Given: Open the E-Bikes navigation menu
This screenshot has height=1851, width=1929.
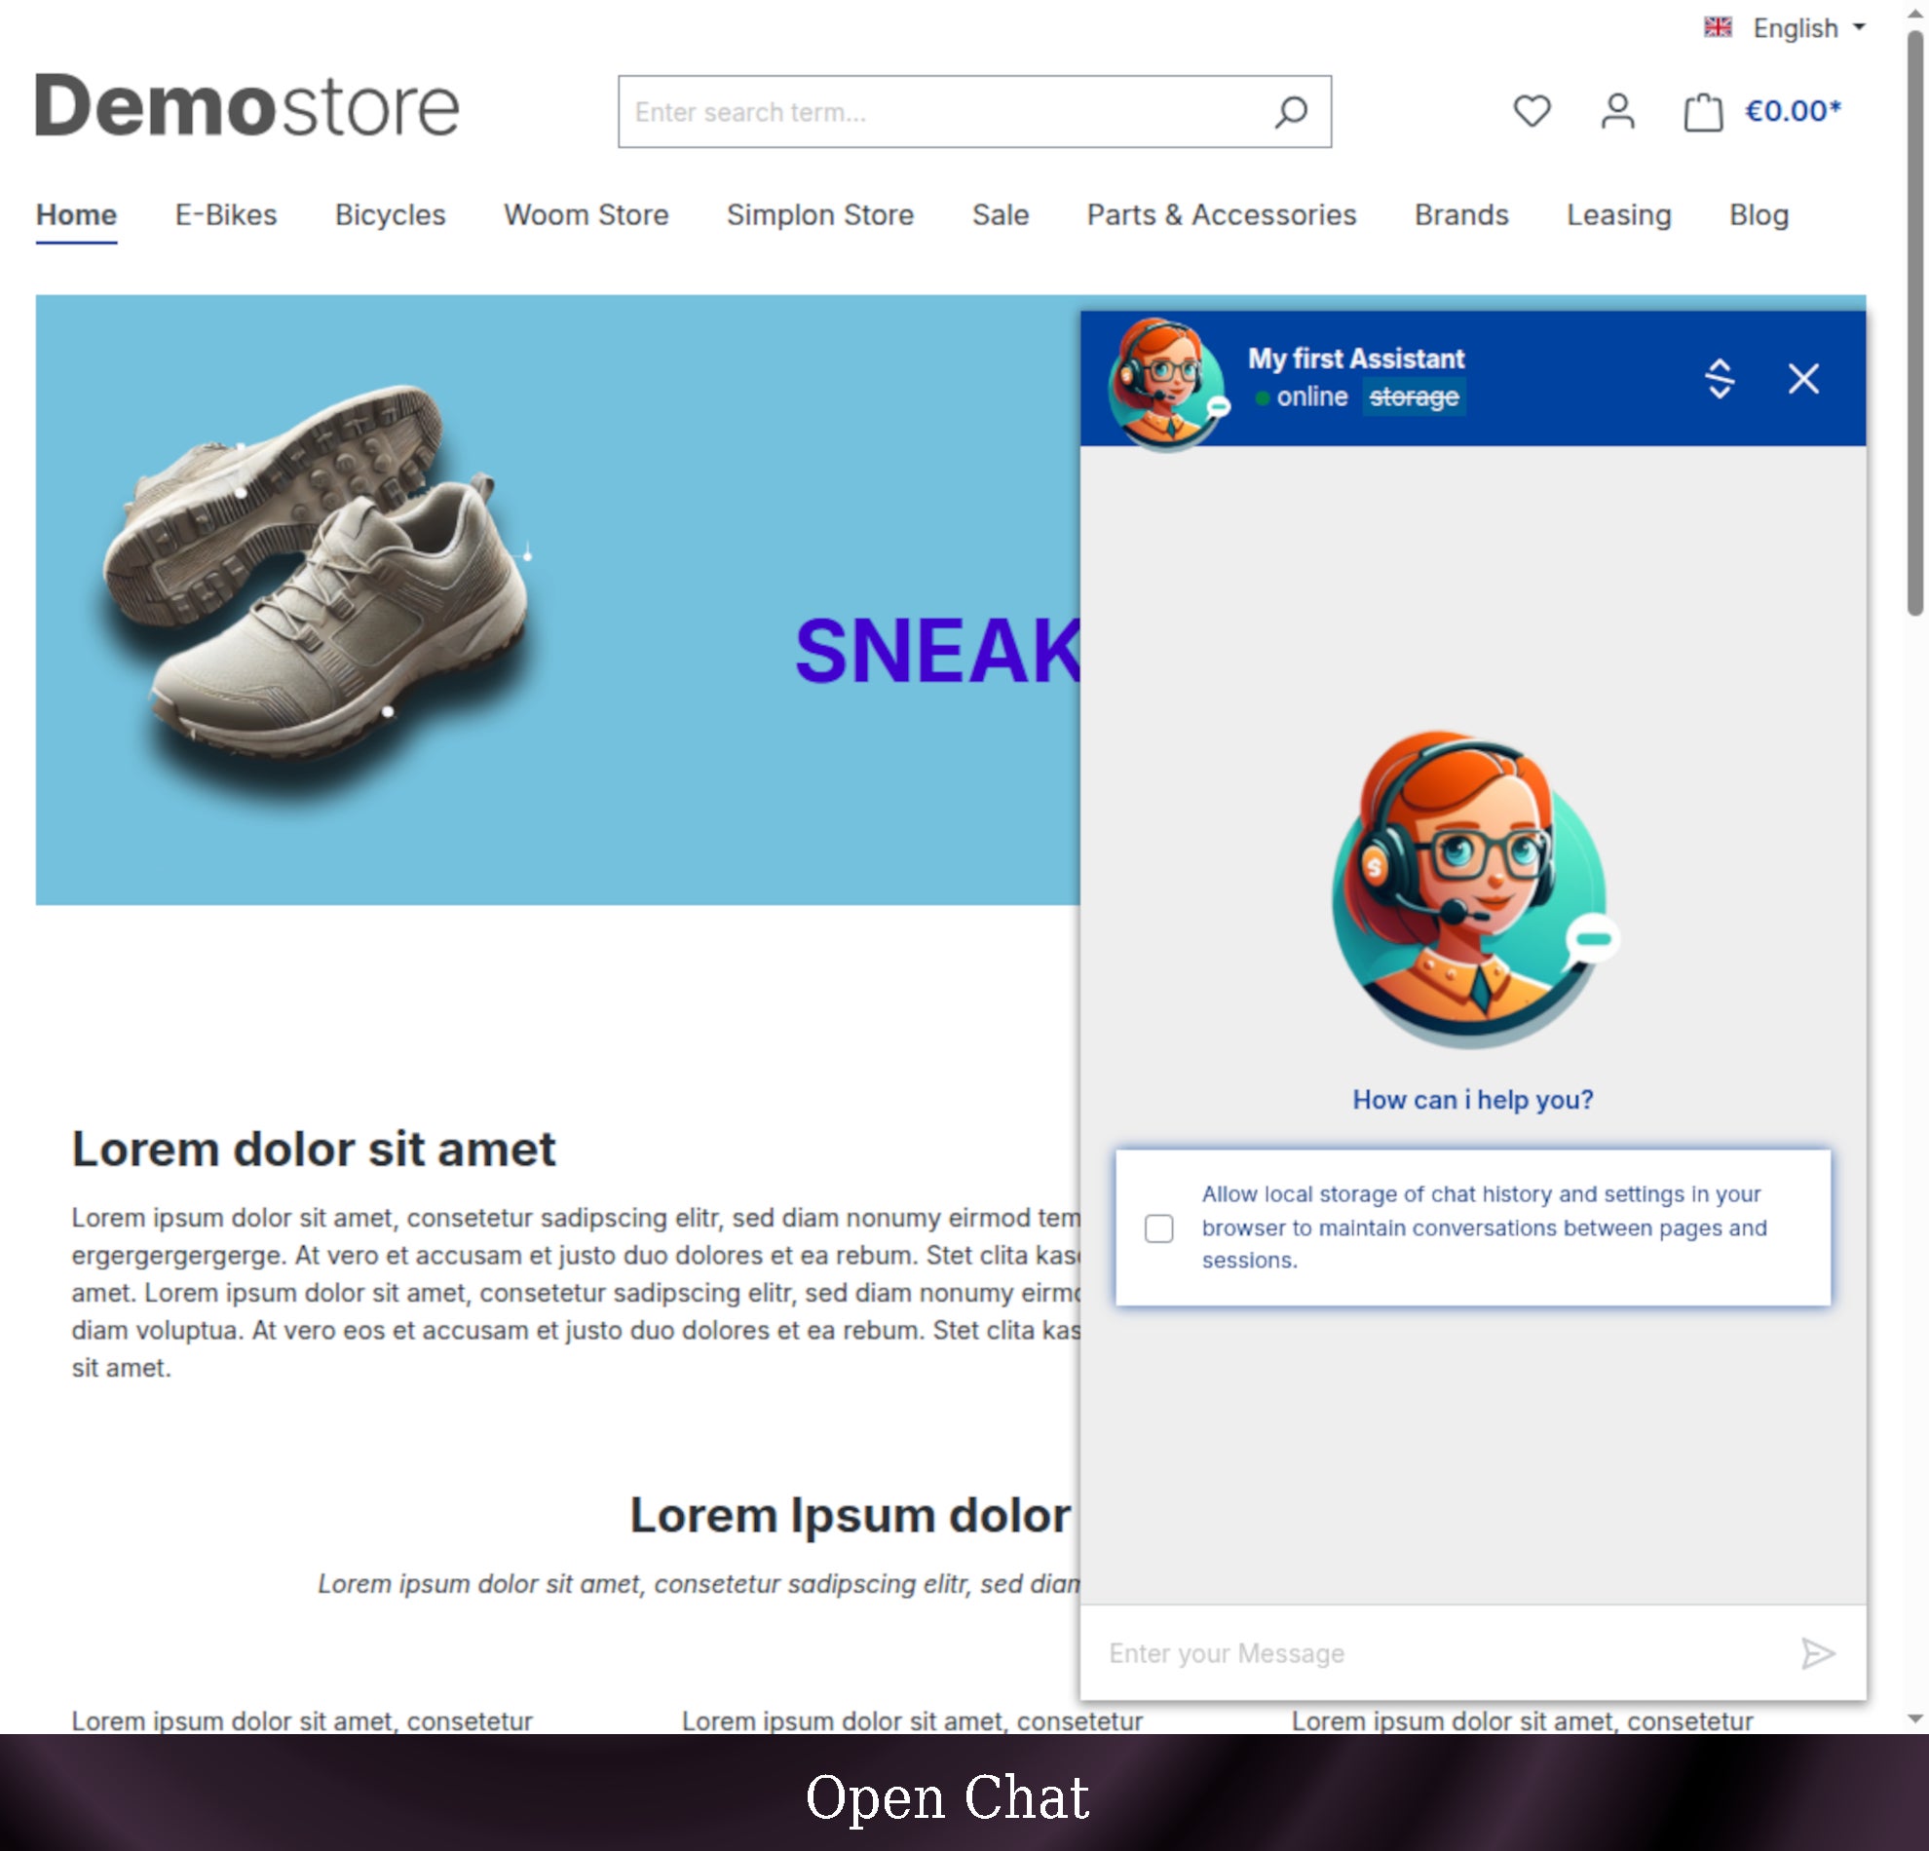Looking at the screenshot, I should (225, 214).
